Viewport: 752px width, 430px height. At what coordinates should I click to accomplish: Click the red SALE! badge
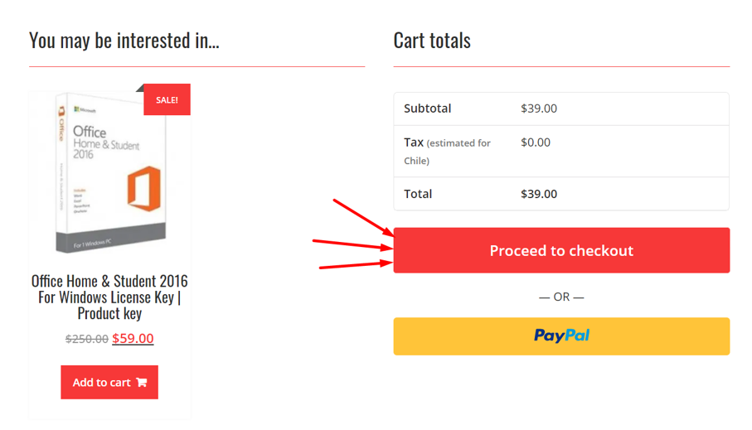[167, 99]
